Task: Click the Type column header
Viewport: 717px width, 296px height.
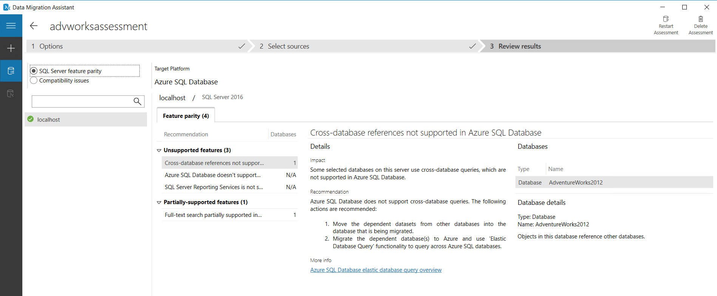Action: 523,169
